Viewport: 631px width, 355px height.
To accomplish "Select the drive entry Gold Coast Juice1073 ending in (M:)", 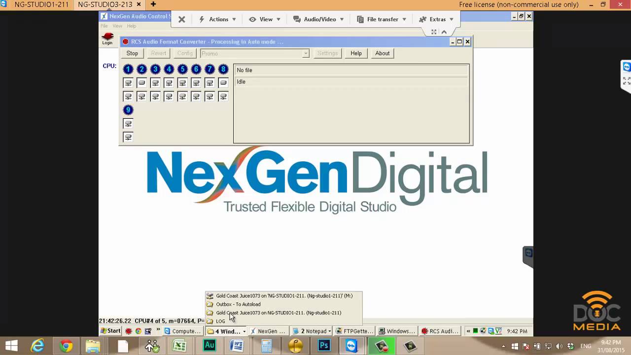I will point(284,296).
